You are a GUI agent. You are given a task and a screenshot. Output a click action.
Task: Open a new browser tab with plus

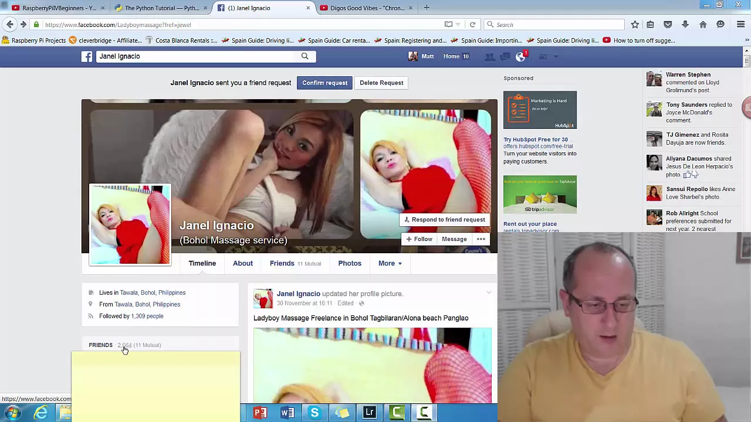427,8
